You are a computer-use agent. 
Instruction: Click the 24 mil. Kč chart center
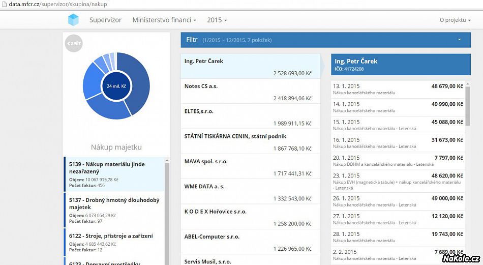[x=116, y=86]
